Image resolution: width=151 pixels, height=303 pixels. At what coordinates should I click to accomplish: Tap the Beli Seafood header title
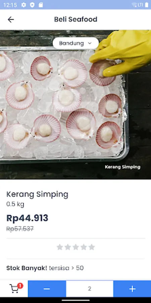pyautogui.click(x=75, y=19)
